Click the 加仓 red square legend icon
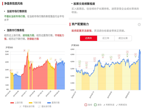 tap(86, 105)
